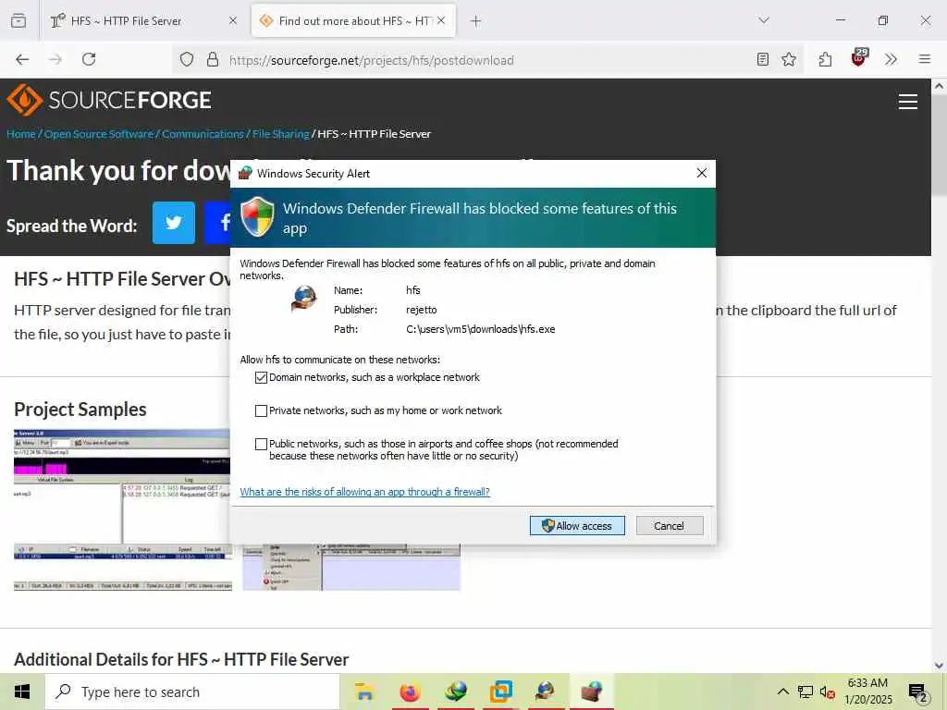
Task: Click the hfs app globe icon in dialog
Action: coord(304,299)
